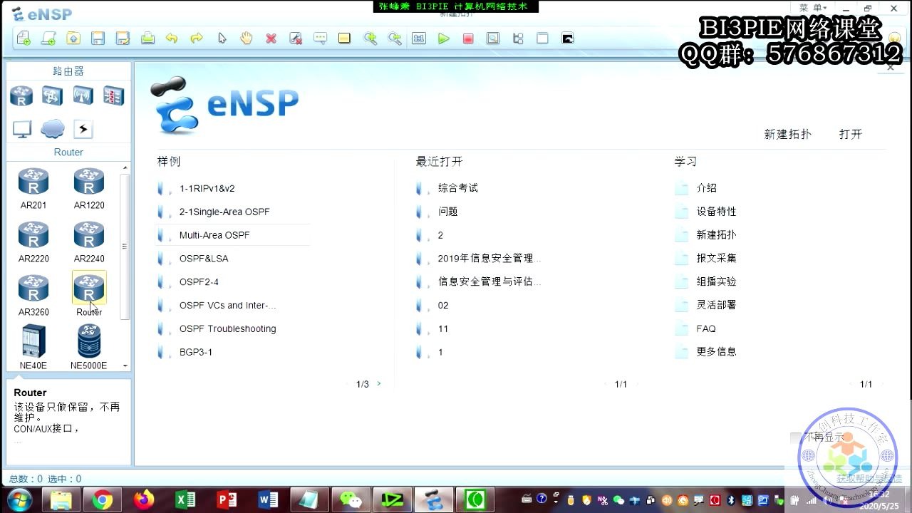This screenshot has width=912, height=513.
Task: Add a text note with speech-bubble icon
Action: (321, 38)
